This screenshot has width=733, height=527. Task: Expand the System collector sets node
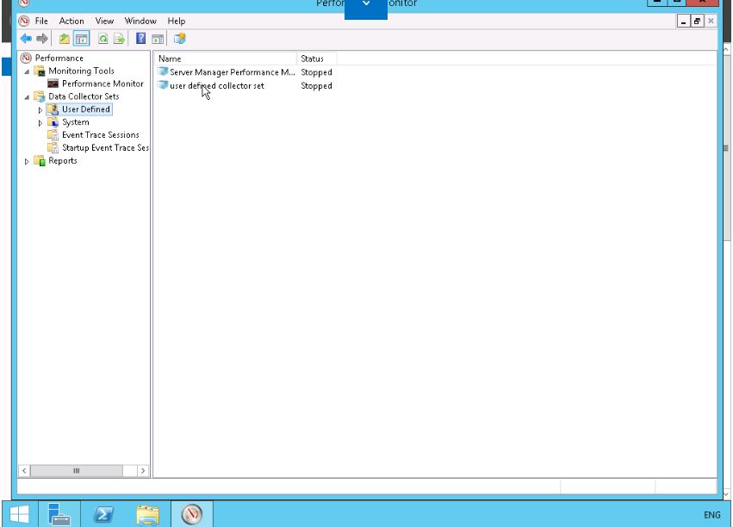pyautogui.click(x=40, y=123)
